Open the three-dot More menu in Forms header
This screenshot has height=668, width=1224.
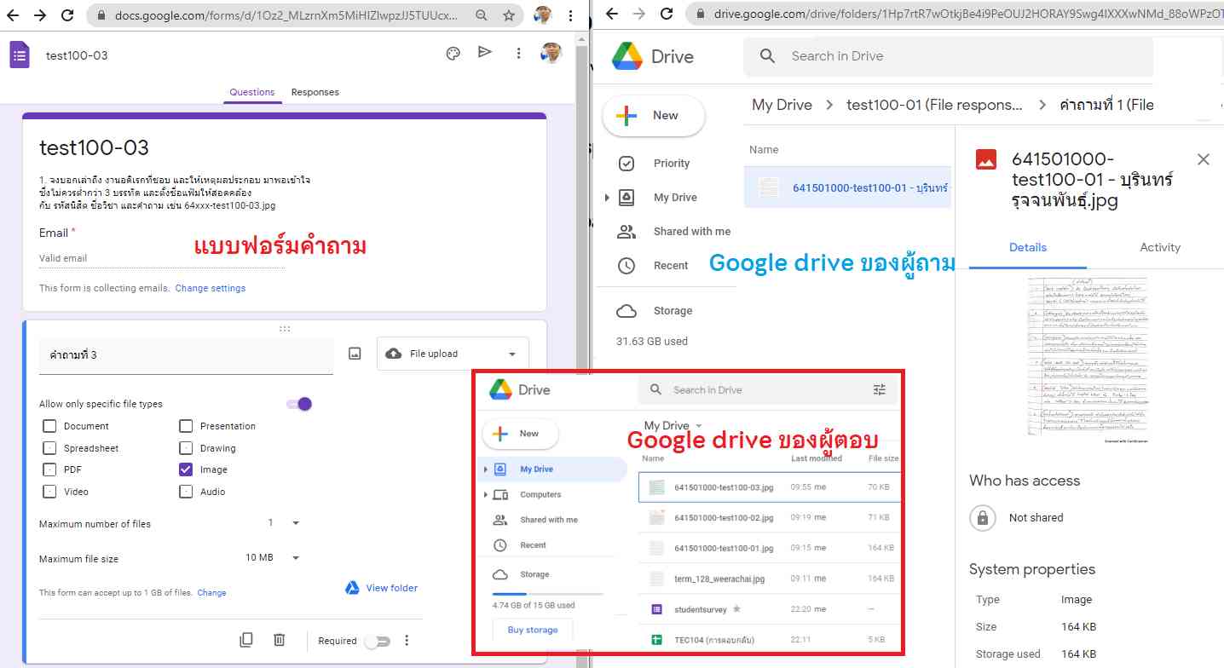pos(518,54)
